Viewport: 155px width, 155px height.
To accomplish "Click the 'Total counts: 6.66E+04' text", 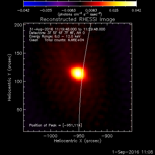I will tap(64, 40).
